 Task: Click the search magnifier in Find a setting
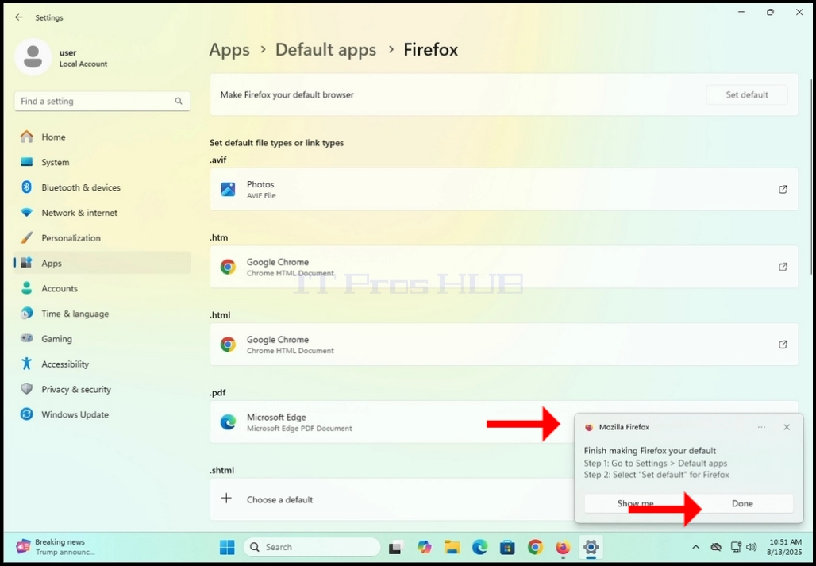[179, 101]
